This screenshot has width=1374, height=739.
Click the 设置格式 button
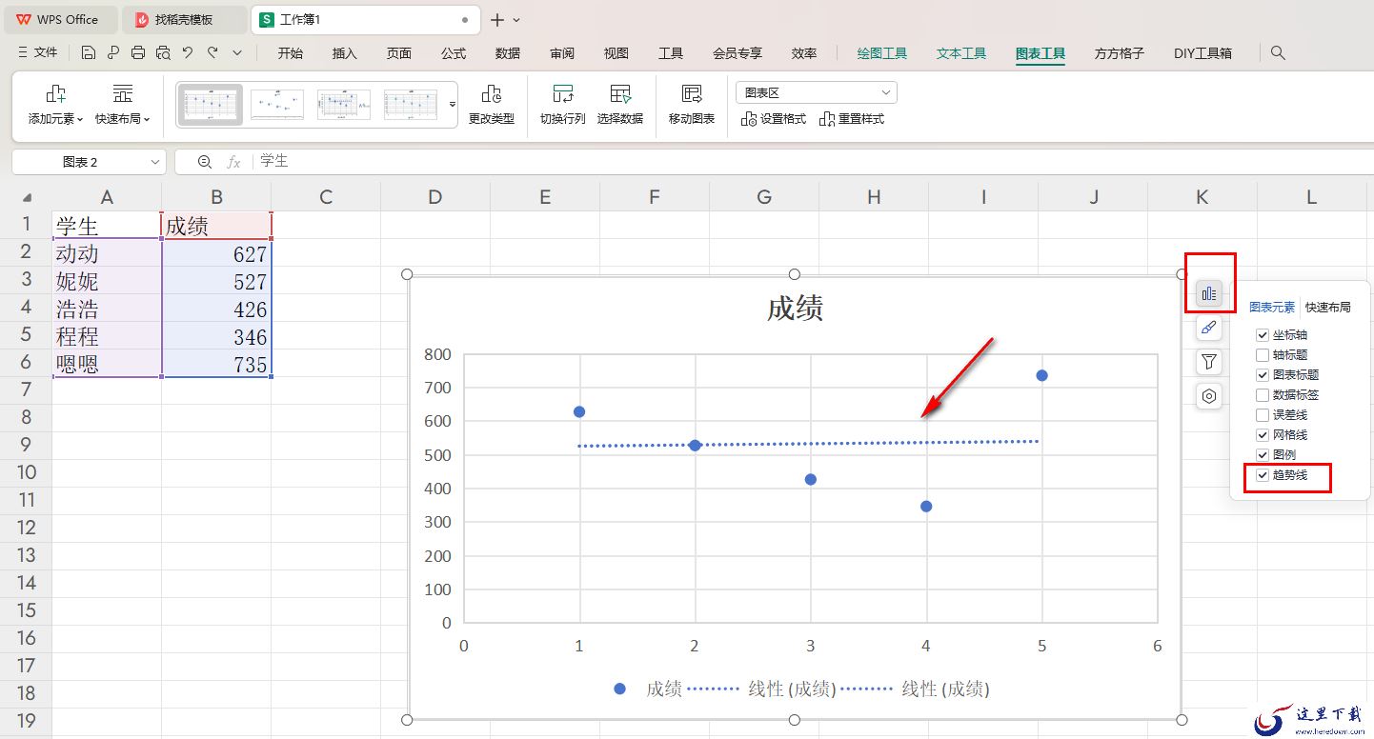pyautogui.click(x=774, y=119)
